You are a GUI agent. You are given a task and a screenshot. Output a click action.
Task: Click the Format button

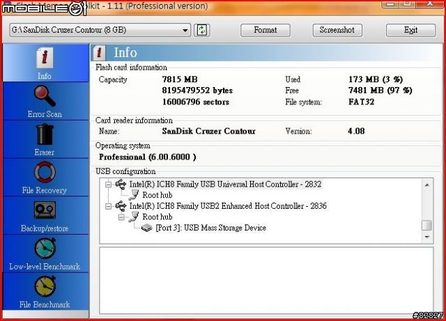pos(265,30)
